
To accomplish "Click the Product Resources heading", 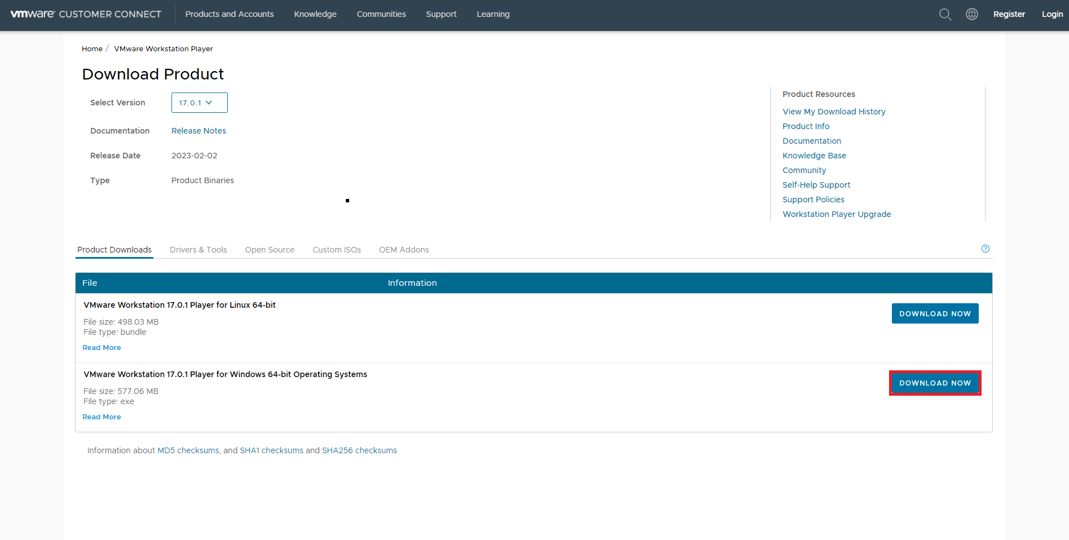I will tap(819, 94).
